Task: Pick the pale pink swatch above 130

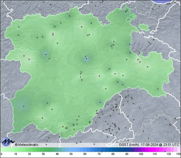Action: (x=179, y=150)
